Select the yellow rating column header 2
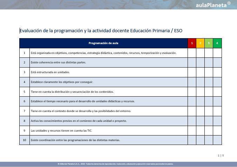237x167 pixels. [x=200, y=43]
